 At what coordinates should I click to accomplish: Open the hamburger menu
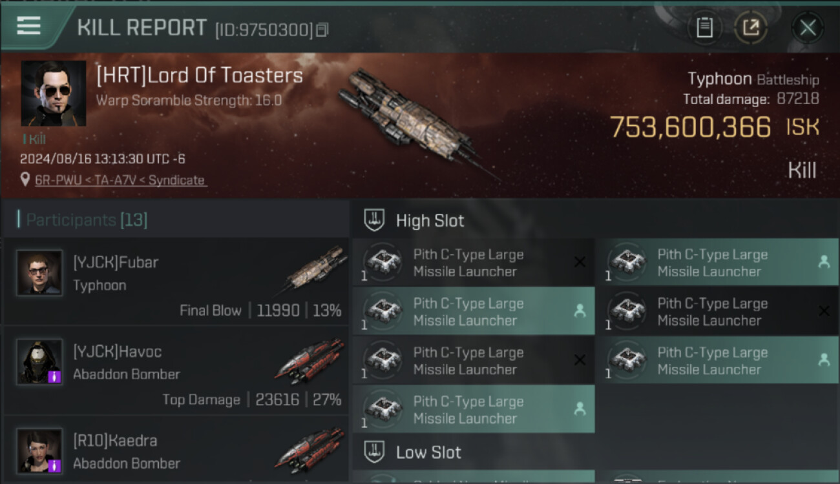point(29,26)
